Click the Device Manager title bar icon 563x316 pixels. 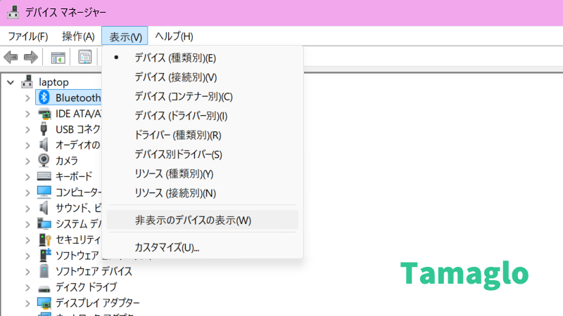[x=13, y=12]
